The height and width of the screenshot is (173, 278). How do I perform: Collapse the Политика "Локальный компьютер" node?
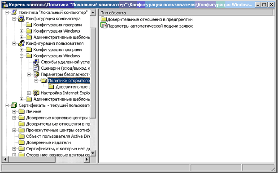coord(7,13)
